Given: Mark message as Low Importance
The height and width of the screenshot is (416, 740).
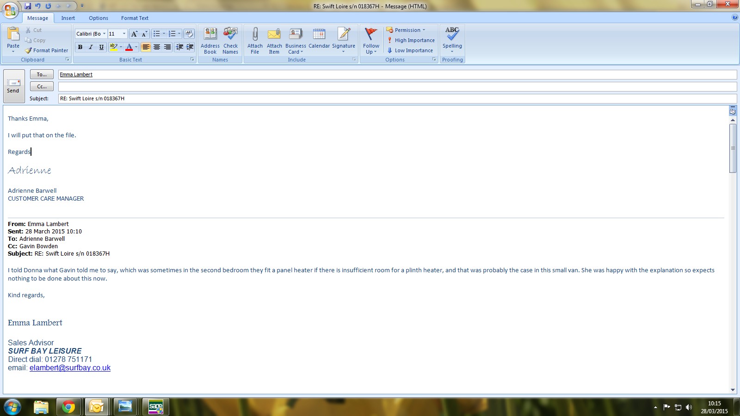Looking at the screenshot, I should (410, 50).
